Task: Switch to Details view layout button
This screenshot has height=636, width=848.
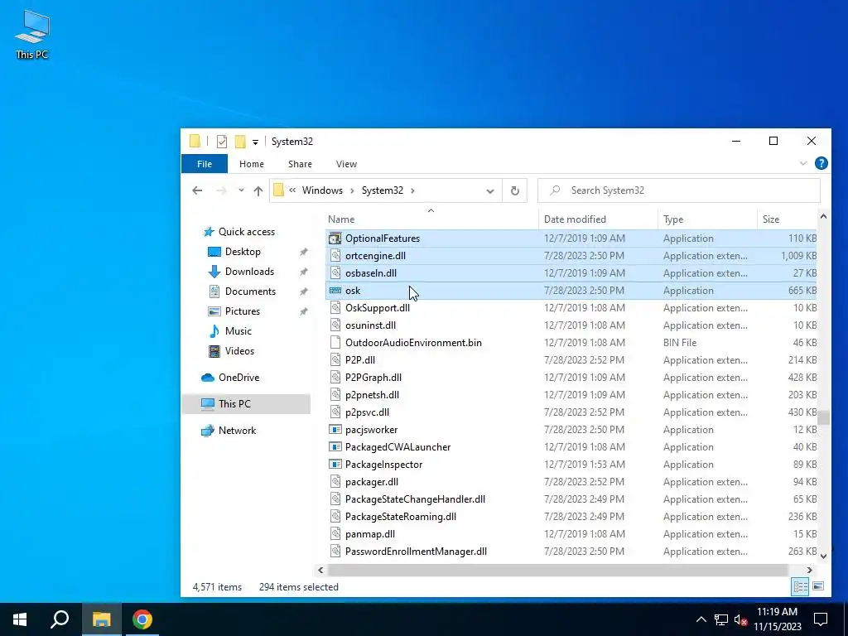Action: click(801, 587)
